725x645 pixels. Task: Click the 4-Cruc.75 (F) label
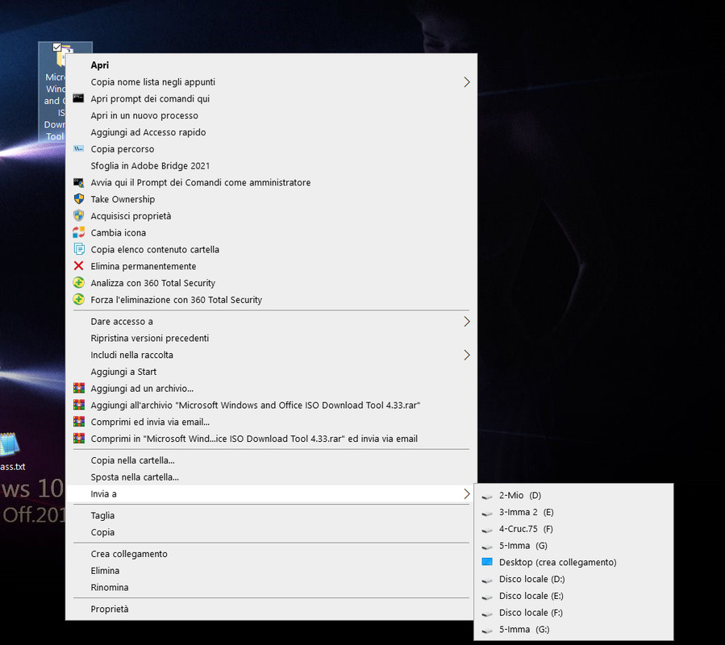pos(526,528)
